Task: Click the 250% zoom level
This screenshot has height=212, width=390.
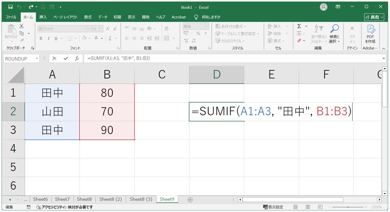Action: [376, 207]
